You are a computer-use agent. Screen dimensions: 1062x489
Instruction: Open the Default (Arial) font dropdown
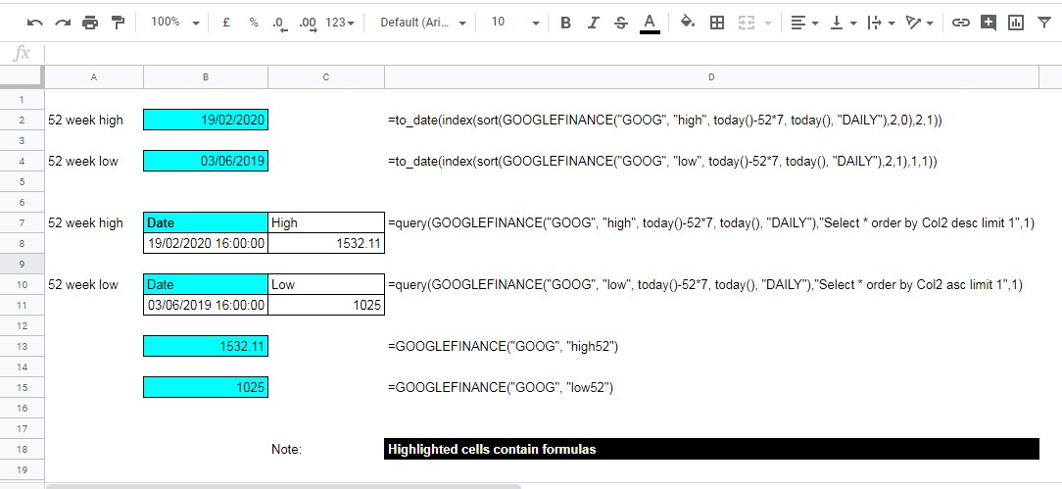[423, 23]
